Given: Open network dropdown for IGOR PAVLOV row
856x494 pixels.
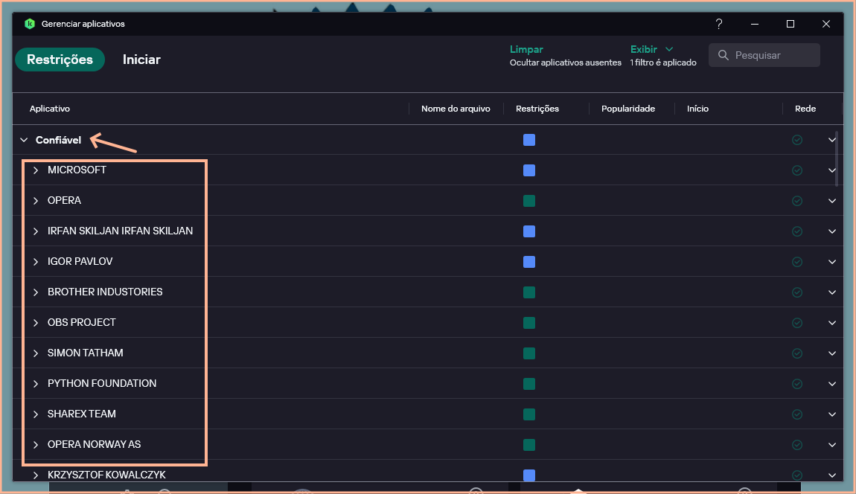Looking at the screenshot, I should (x=832, y=262).
